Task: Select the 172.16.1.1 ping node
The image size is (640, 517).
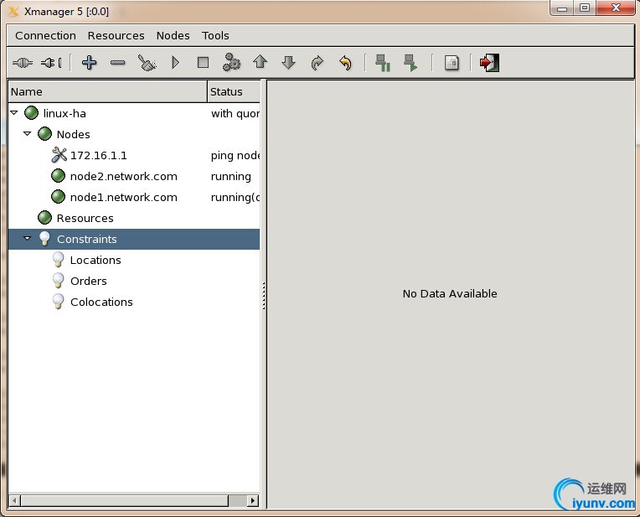Action: [x=134, y=155]
